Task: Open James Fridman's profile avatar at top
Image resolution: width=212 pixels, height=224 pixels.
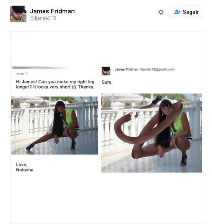Action: point(18,14)
